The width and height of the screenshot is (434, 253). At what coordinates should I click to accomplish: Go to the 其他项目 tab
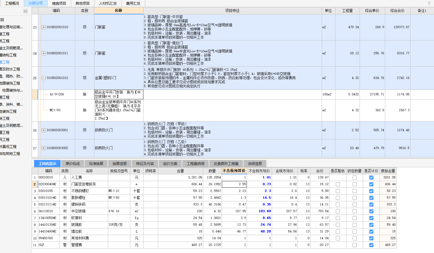pos(83,3)
